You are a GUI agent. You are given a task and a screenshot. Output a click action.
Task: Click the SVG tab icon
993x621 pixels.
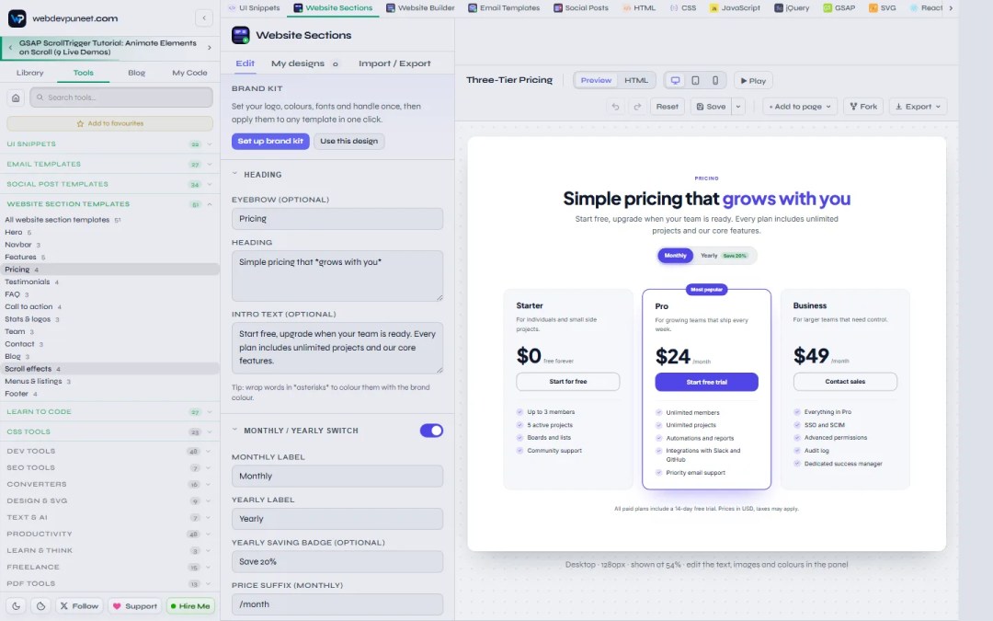click(x=873, y=7)
